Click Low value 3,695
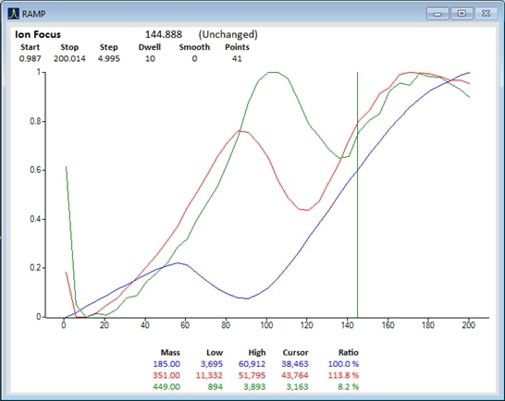Screen dimensions: 505x401 pos(212,364)
